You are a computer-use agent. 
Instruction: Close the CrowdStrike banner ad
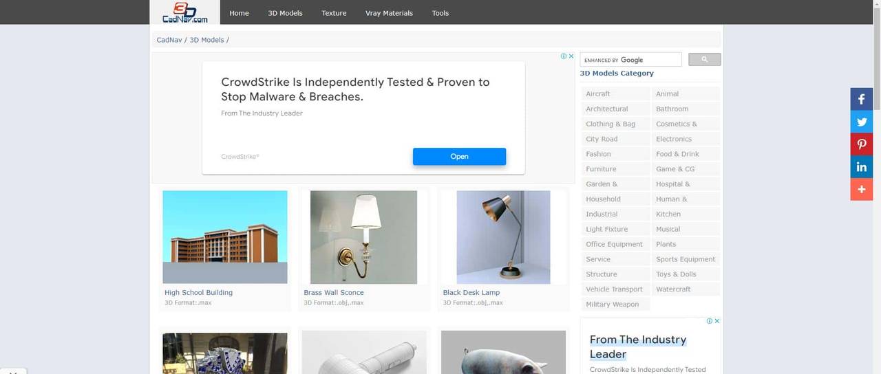pyautogui.click(x=571, y=56)
